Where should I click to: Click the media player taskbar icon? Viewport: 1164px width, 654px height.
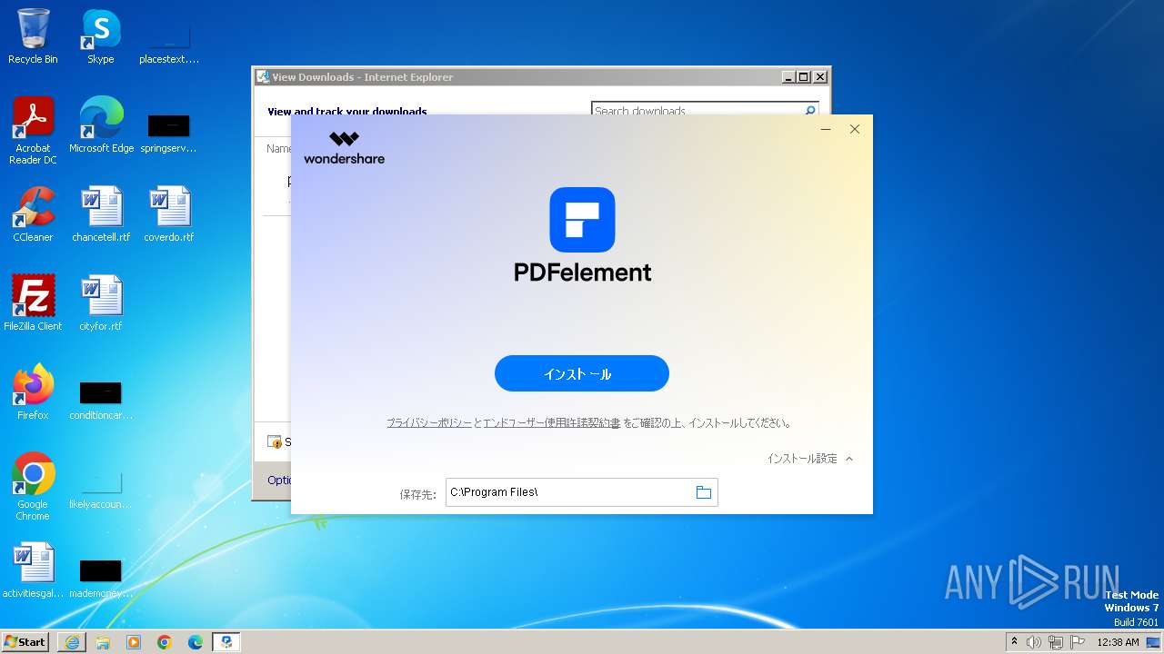tap(134, 642)
